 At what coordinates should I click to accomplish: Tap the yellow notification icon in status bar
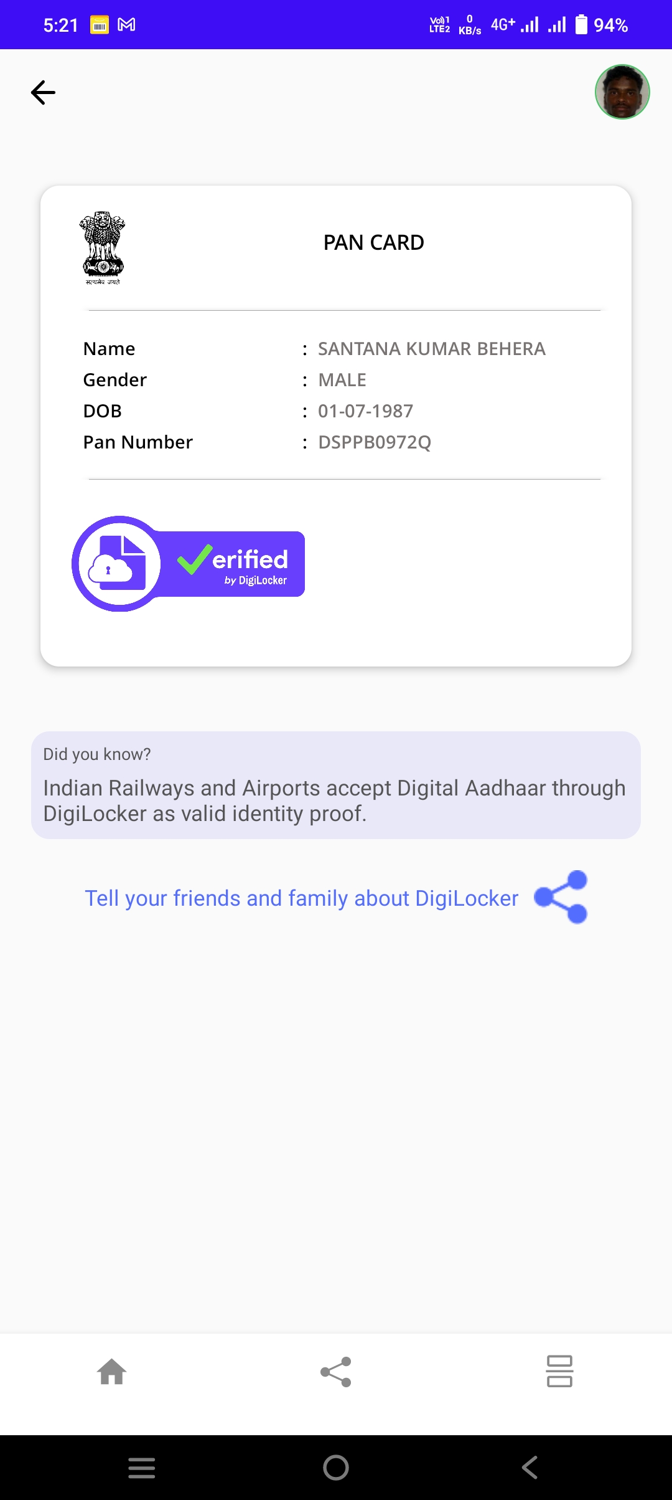(x=100, y=25)
